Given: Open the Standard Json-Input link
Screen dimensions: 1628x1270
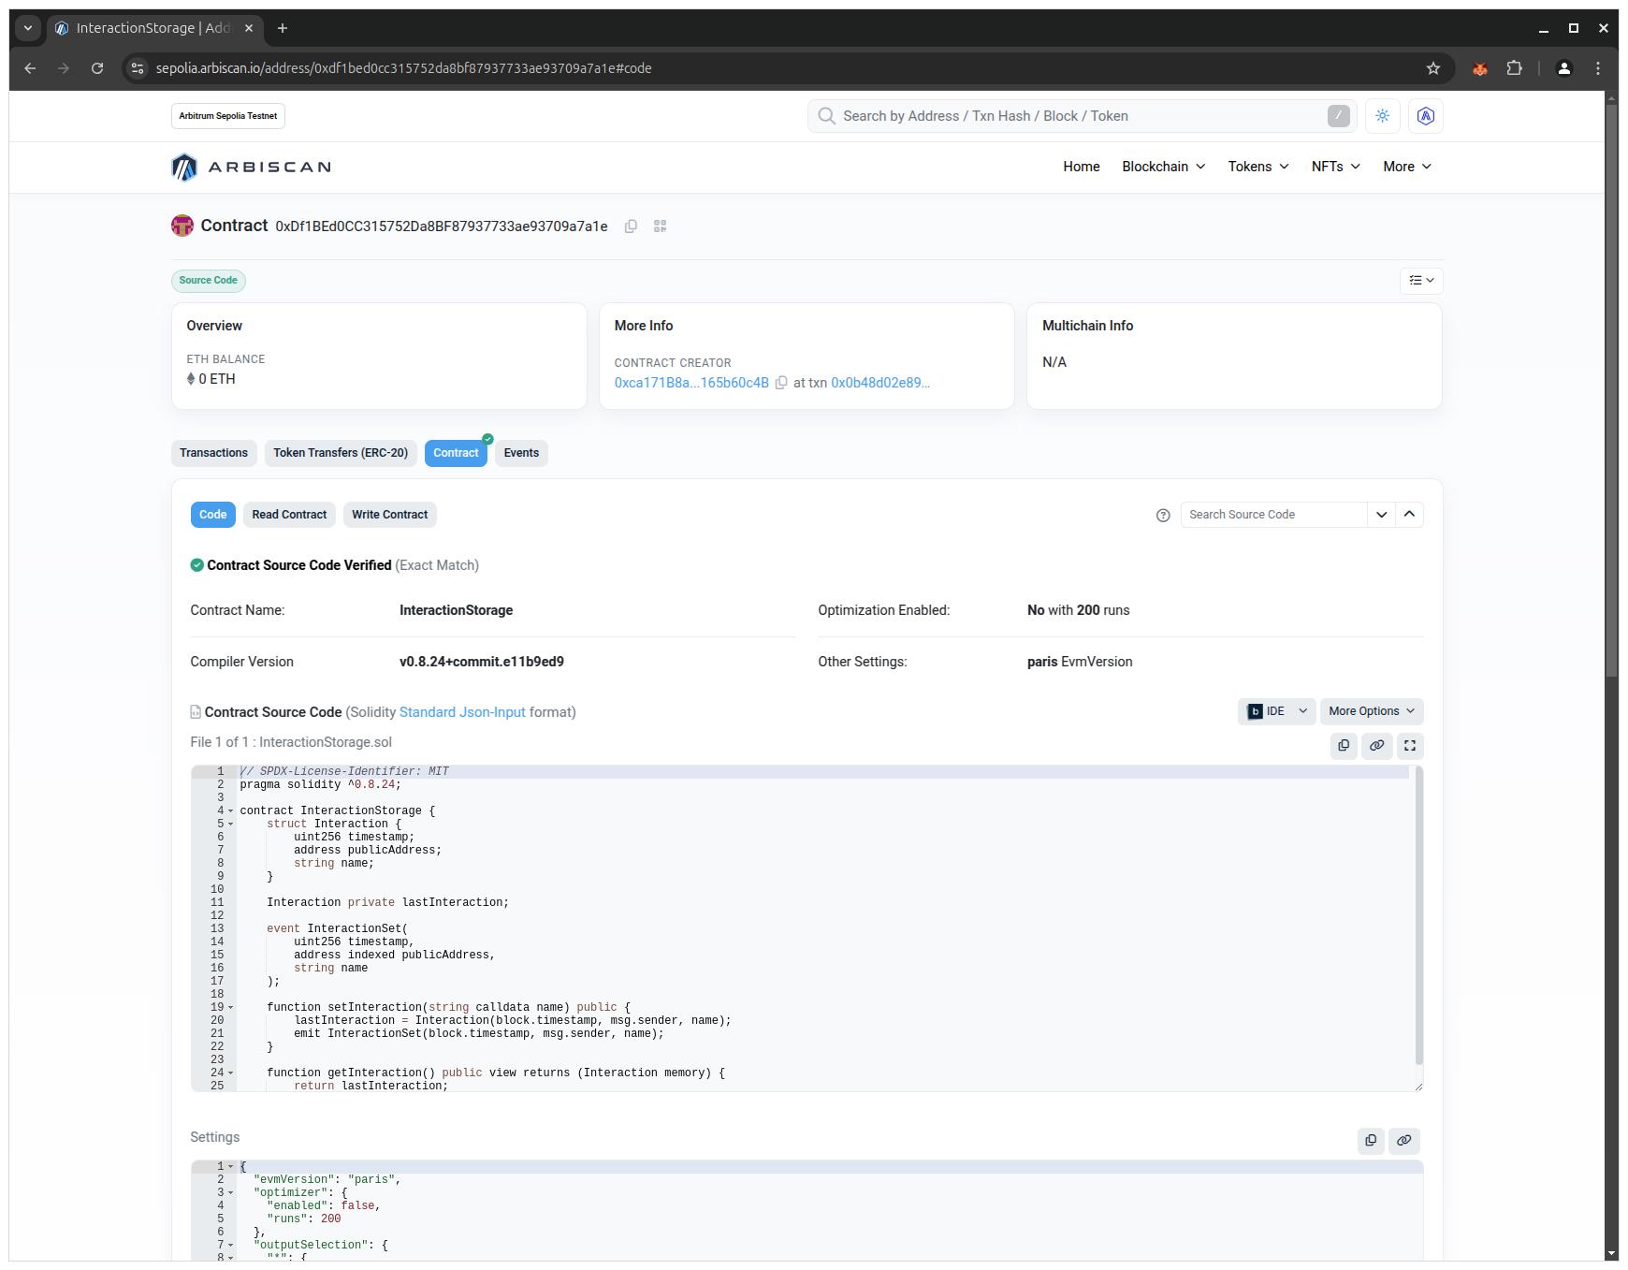Looking at the screenshot, I should pyautogui.click(x=462, y=712).
